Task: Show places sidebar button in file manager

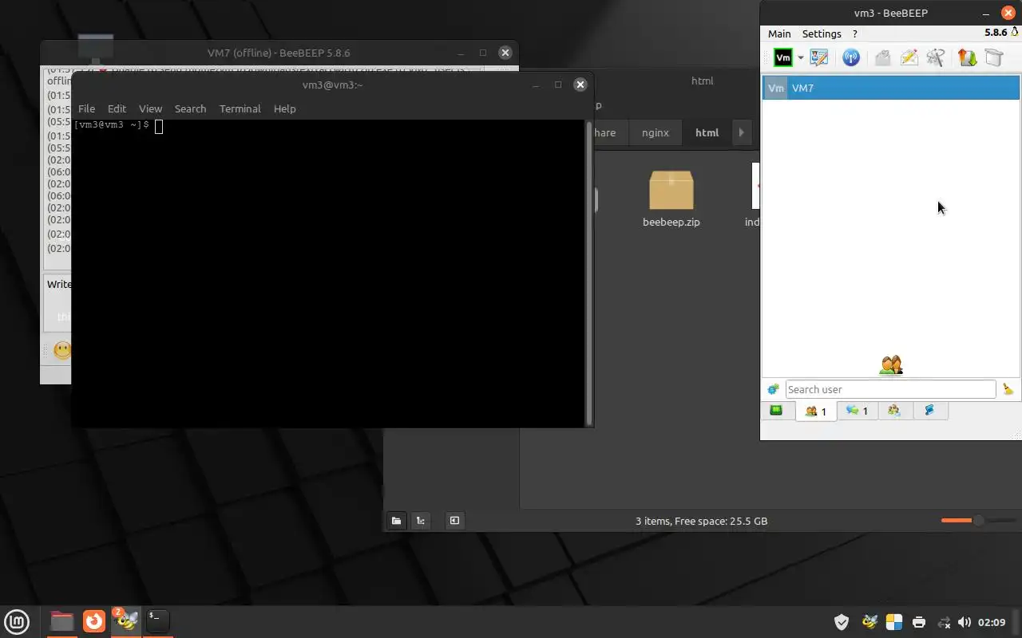Action: [x=396, y=521]
